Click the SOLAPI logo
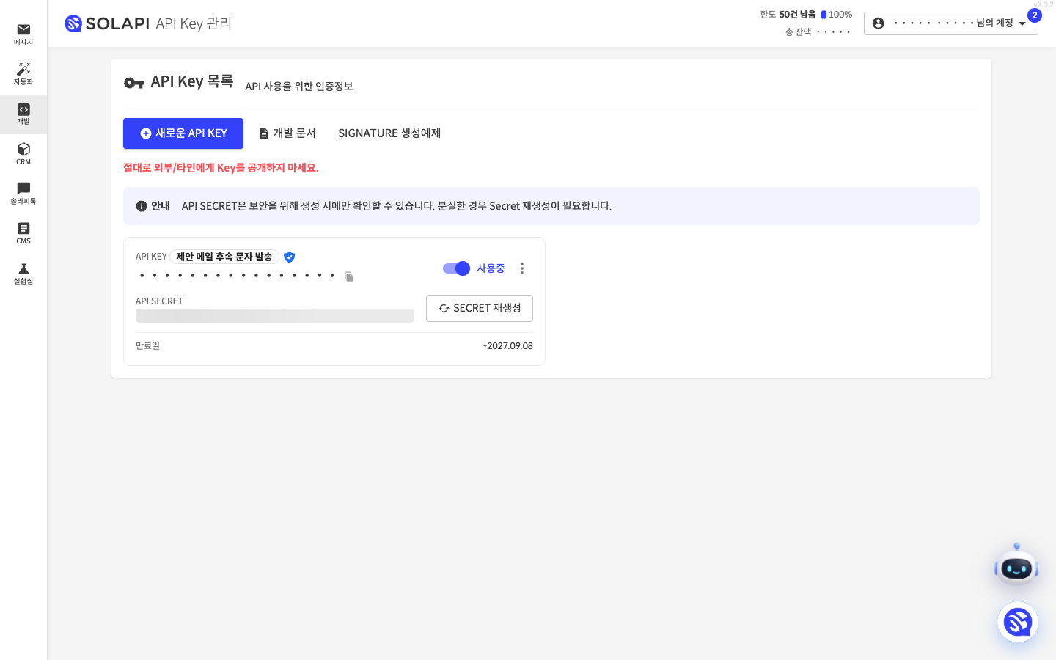Viewport: 1056px width, 660px height. pyautogui.click(x=107, y=23)
